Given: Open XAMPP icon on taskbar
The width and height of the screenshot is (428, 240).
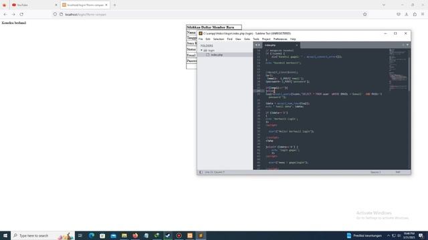Looking at the screenshot, I should click(x=190, y=235).
